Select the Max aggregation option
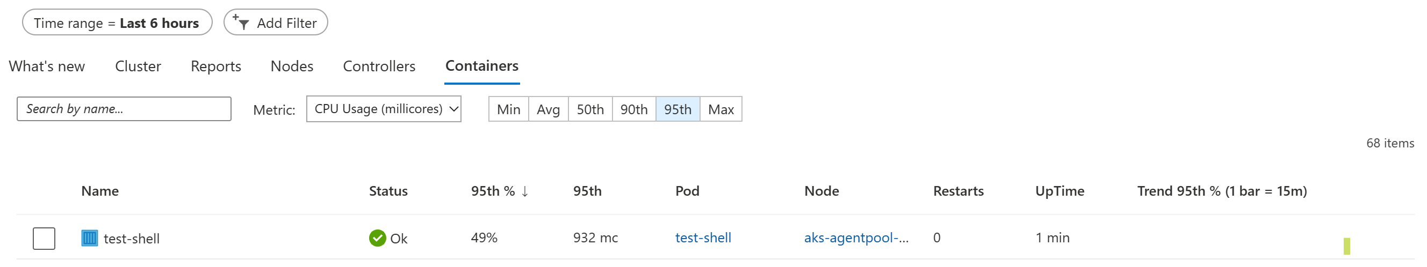The height and width of the screenshot is (267, 1427). coord(720,109)
